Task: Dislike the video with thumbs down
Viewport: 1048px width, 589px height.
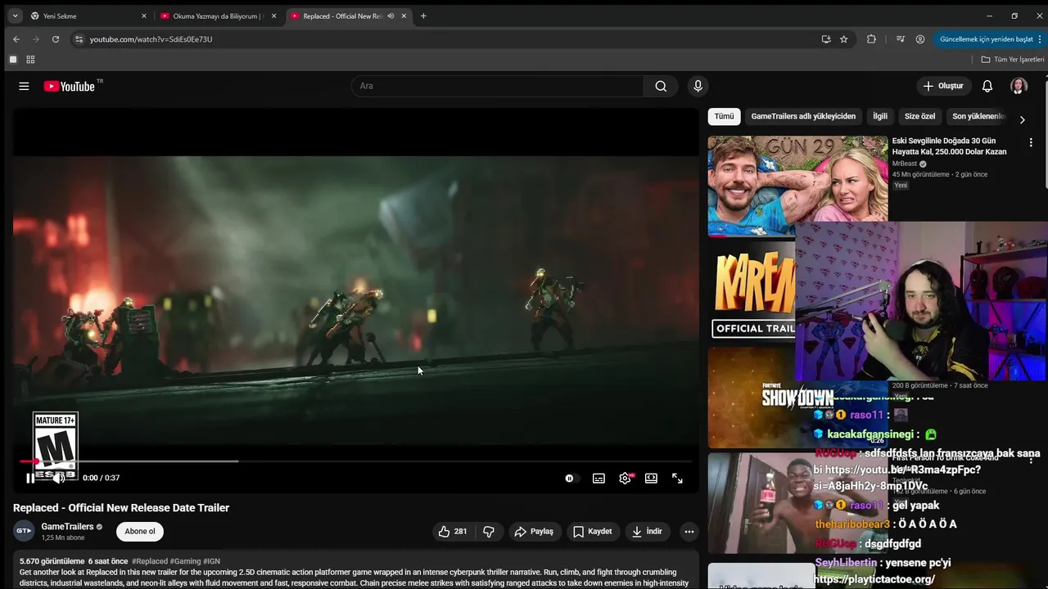Action: point(489,531)
